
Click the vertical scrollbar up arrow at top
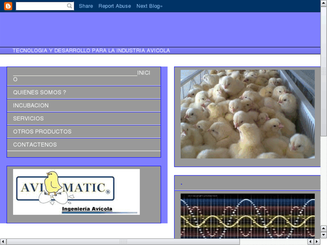click(x=324, y=3)
